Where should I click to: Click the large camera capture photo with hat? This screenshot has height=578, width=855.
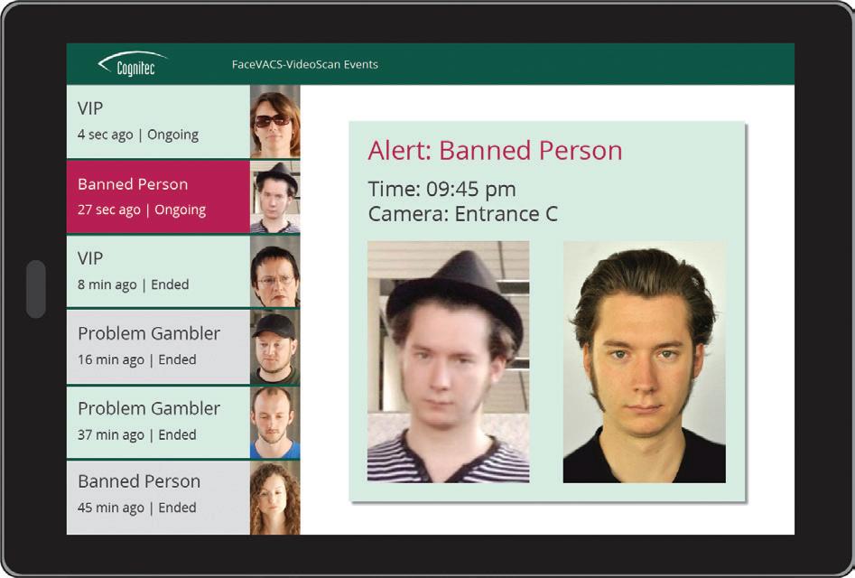[448, 361]
